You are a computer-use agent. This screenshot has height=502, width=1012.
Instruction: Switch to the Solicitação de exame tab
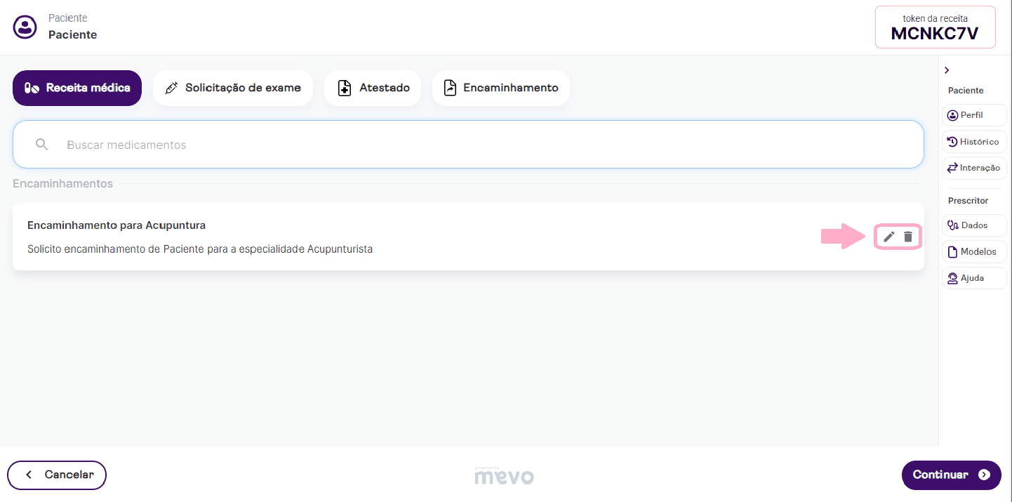coord(232,88)
